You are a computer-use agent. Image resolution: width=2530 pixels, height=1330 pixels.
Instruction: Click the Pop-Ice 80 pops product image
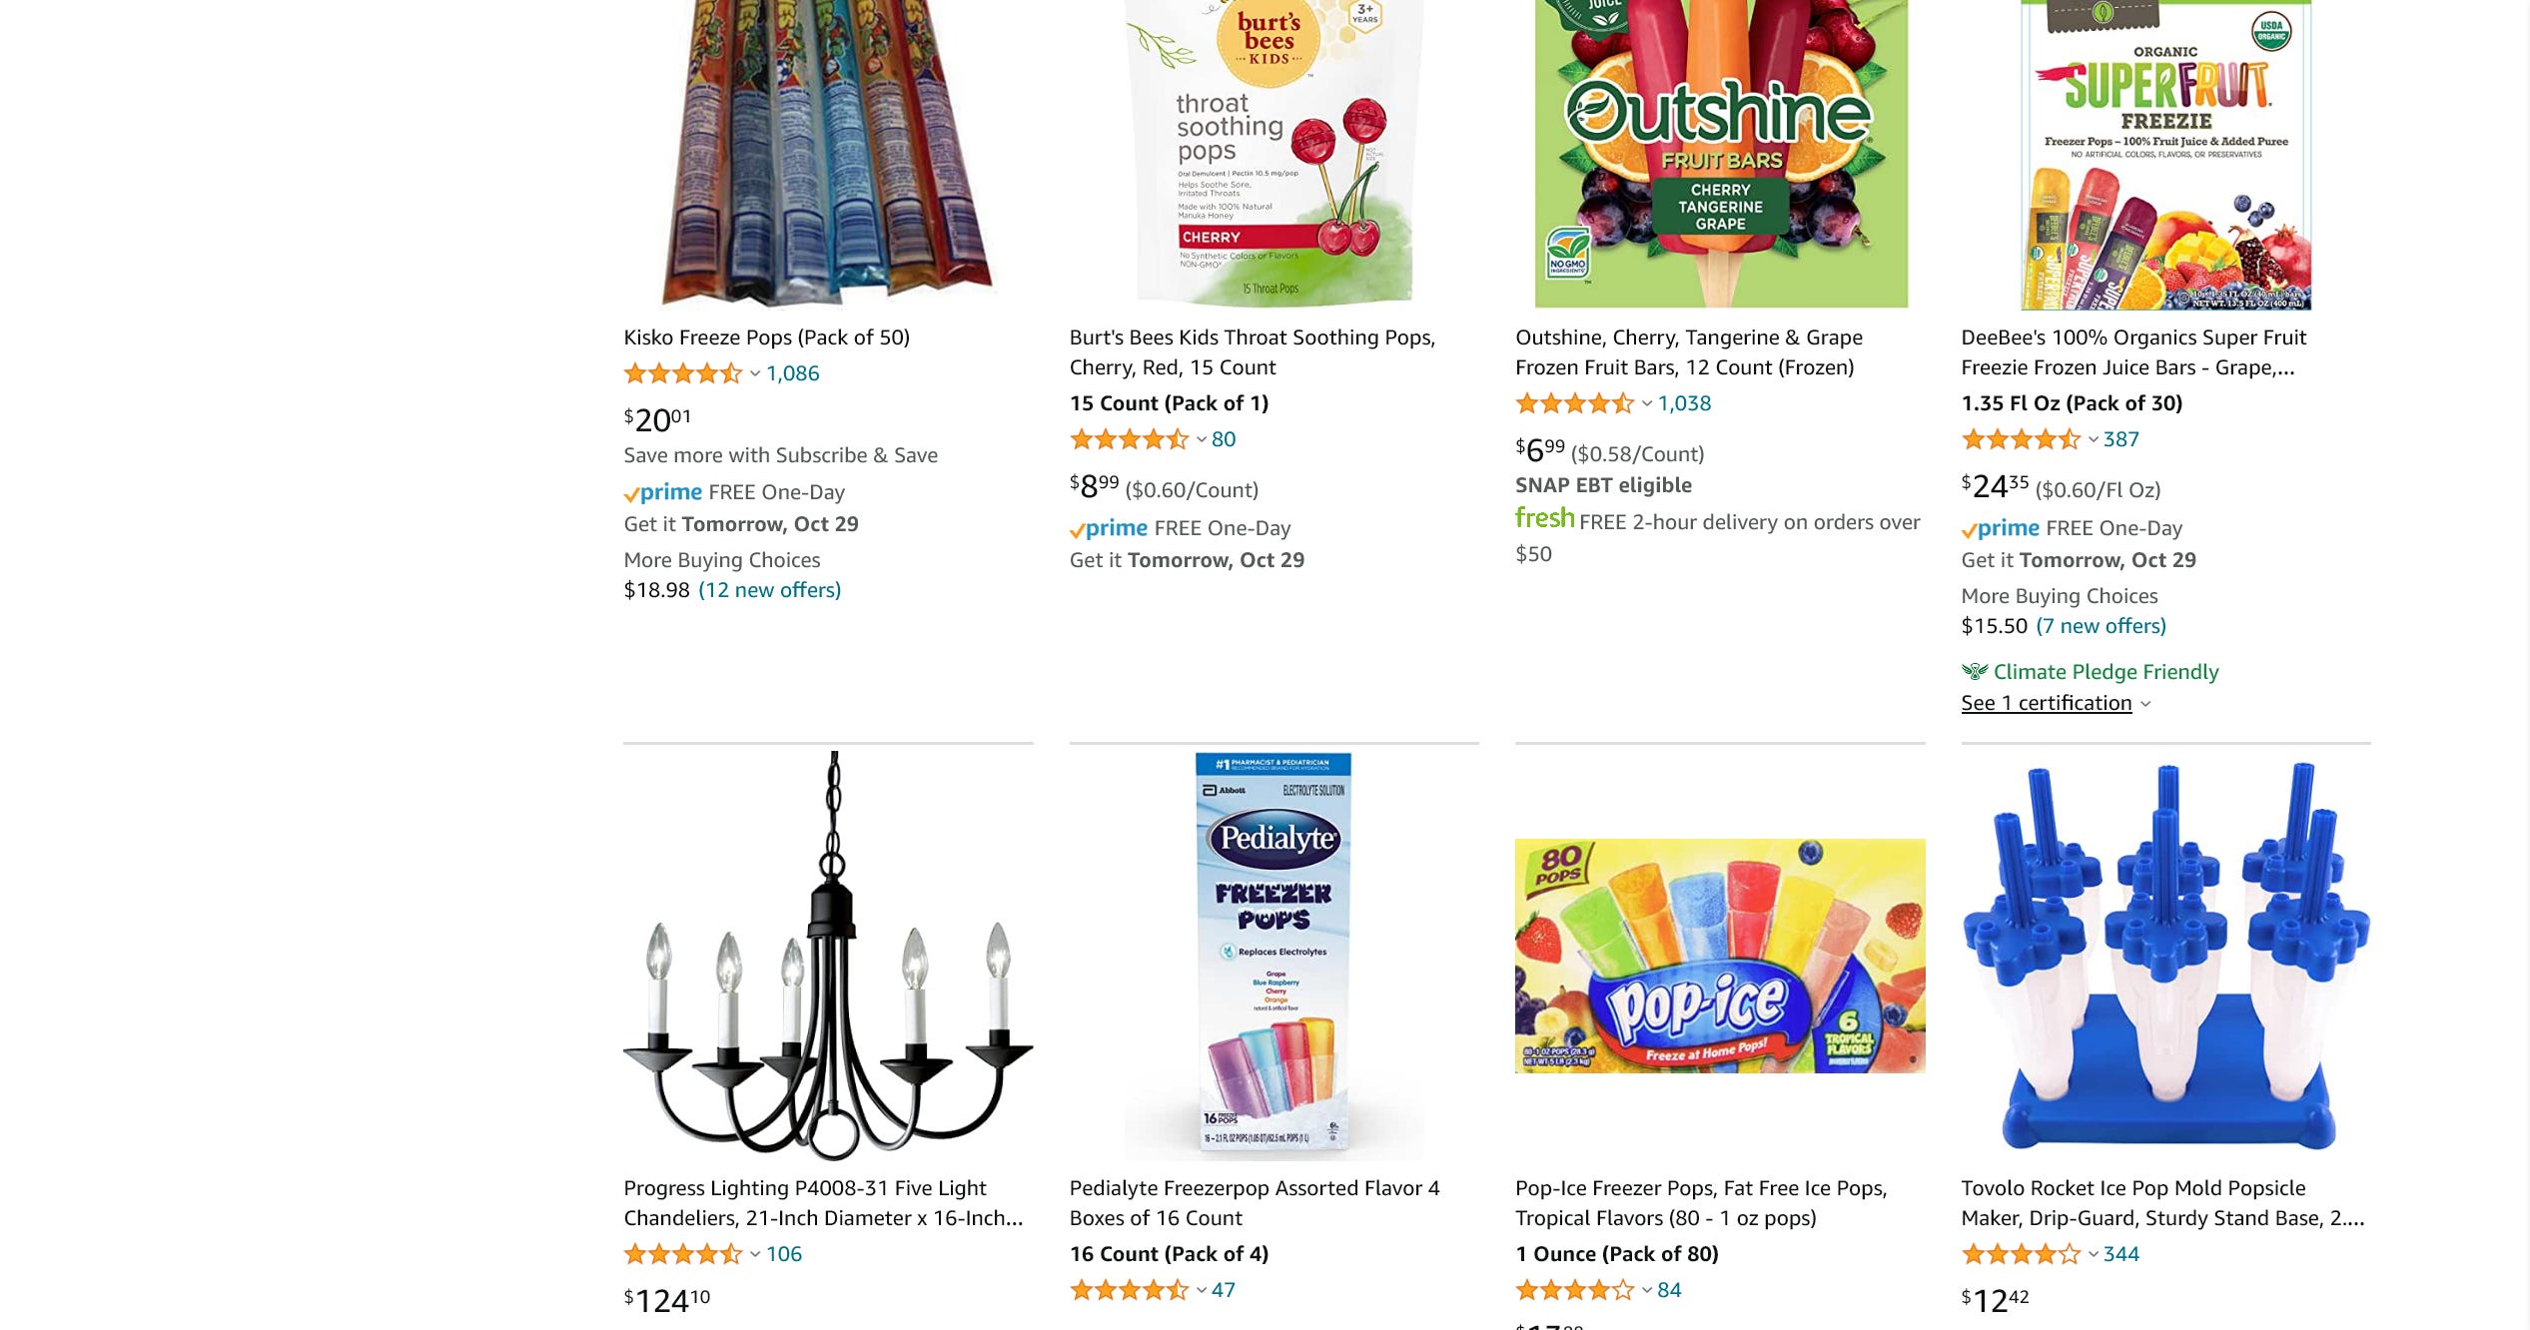(1720, 956)
